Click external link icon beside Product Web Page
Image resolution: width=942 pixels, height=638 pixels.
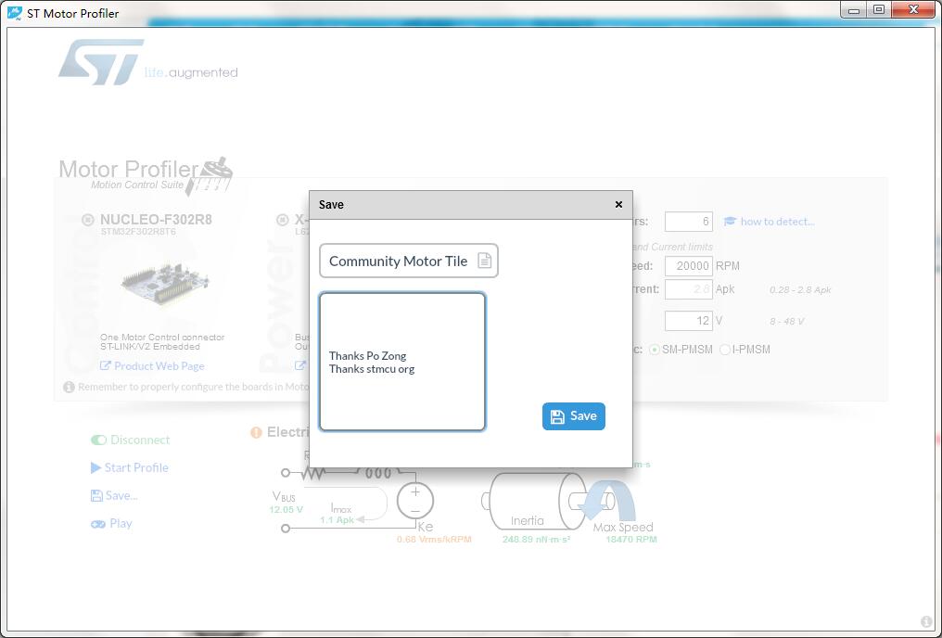coord(105,365)
